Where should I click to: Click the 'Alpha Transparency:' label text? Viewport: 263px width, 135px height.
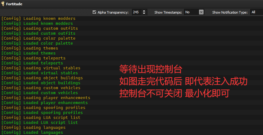(x=113, y=12)
